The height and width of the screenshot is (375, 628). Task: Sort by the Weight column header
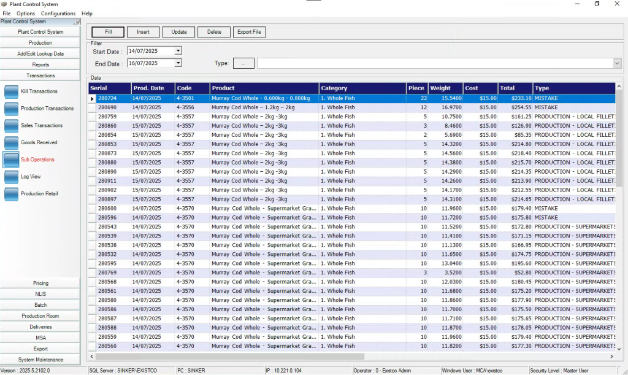click(445, 88)
